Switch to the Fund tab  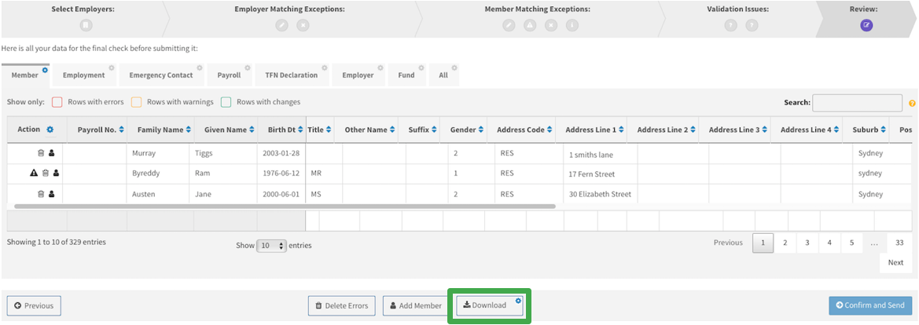[406, 75]
